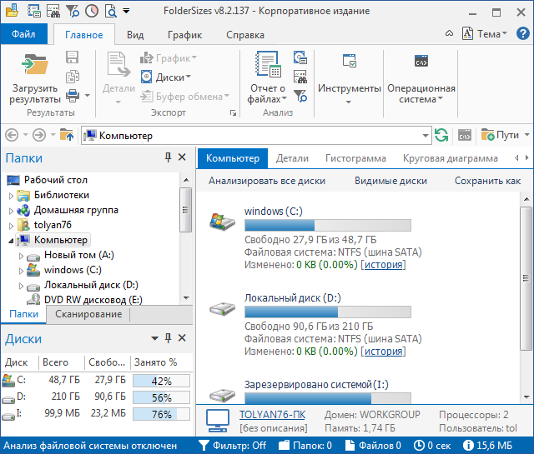The height and width of the screenshot is (454, 534).
Task: Open the история link for Локальный диск (D:)
Action: [383, 352]
